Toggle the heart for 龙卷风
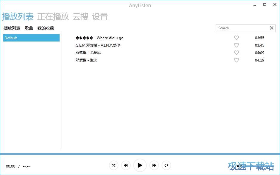Screen dimensions: 280x175 point(237,53)
